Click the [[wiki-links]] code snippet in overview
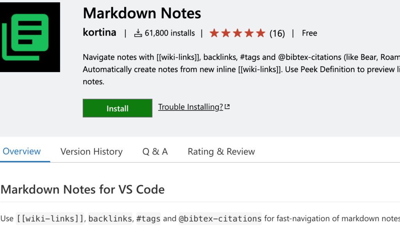Image resolution: width=400 pixels, height=227 pixels. click(50, 218)
